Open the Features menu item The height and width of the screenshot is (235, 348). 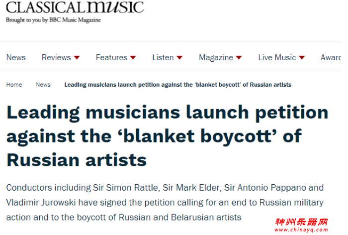pyautogui.click(x=111, y=57)
